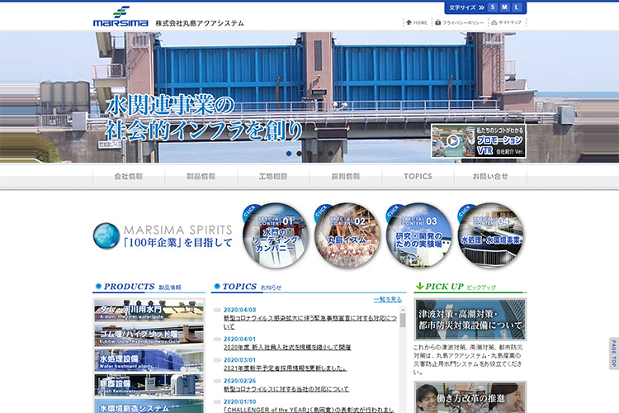Screen dimensions: 619x413
Task: Open TOPICS menu item
Action: tap(418, 176)
